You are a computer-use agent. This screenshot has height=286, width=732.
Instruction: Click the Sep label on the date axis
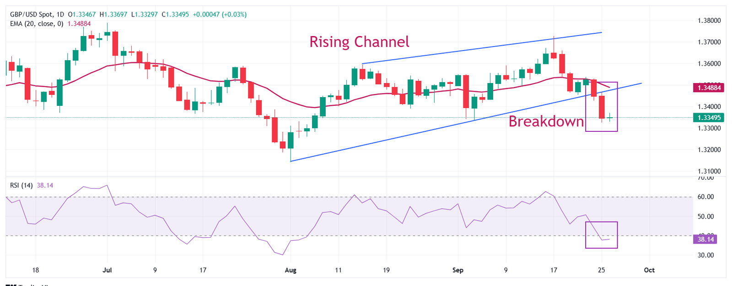pyautogui.click(x=458, y=270)
